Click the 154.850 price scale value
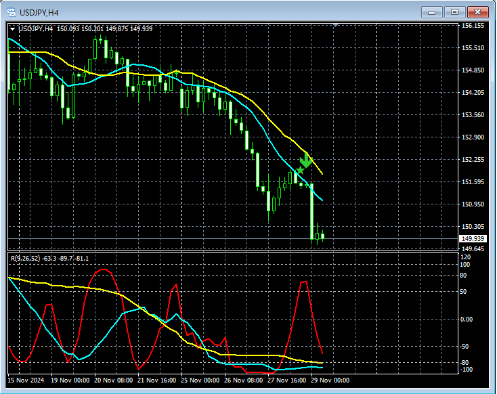The width and height of the screenshot is (497, 394). coord(473,70)
